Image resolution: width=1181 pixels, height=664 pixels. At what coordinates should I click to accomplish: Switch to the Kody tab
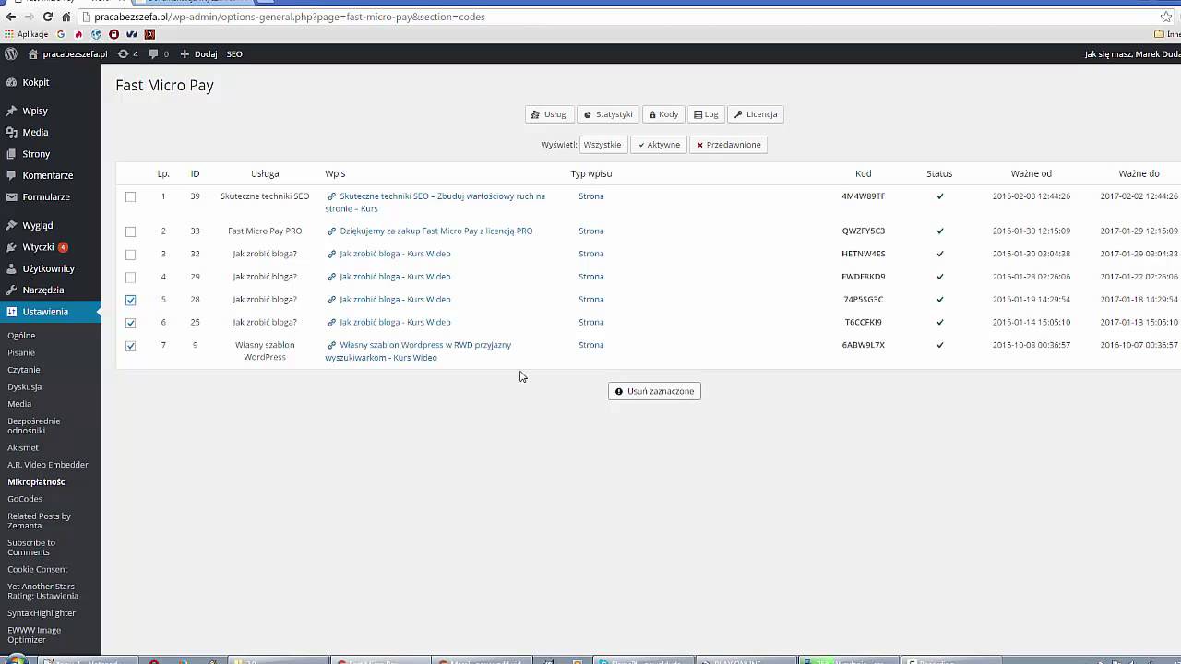click(663, 114)
